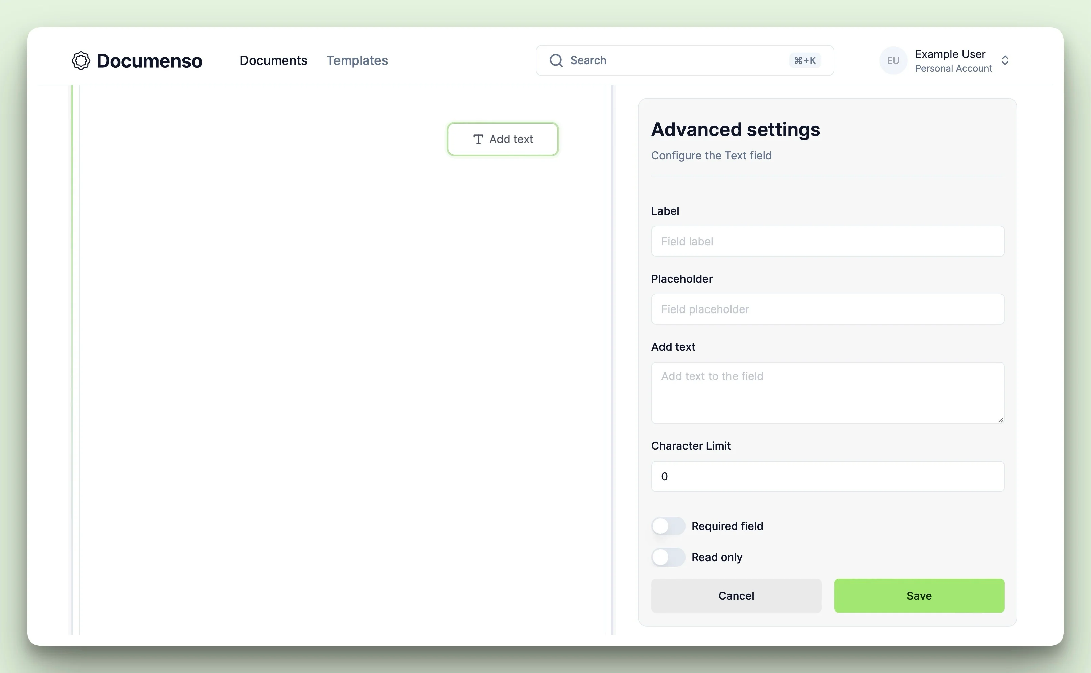The width and height of the screenshot is (1091, 673).
Task: Click the Field placeholder input
Action: (827, 309)
